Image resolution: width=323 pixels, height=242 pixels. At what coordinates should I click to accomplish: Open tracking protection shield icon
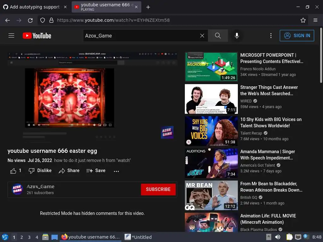click(x=43, y=20)
